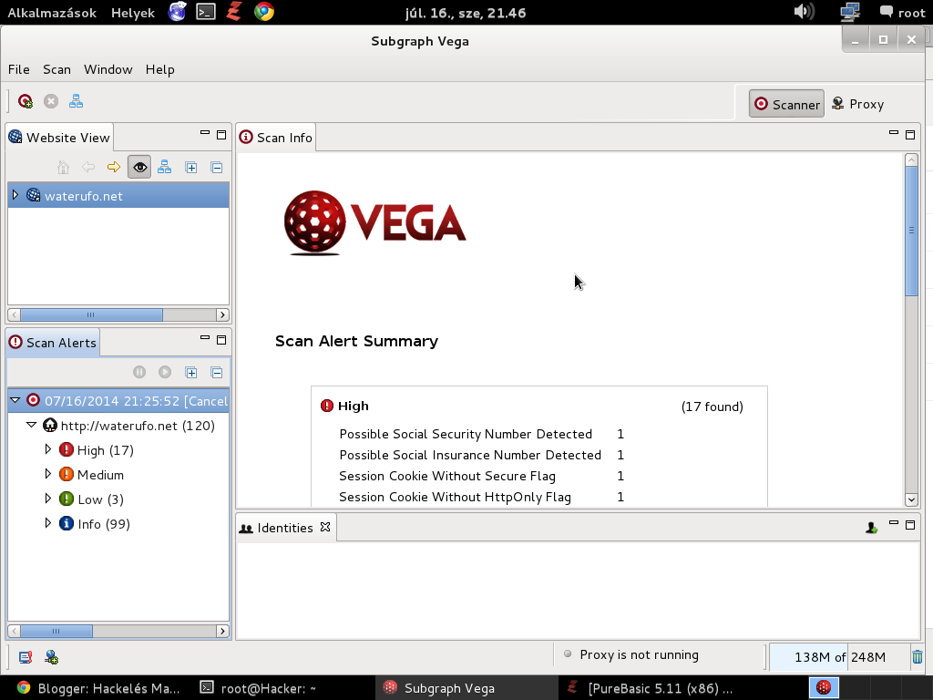933x700 pixels.
Task: Minimize the Website View panel
Action: 205,134
